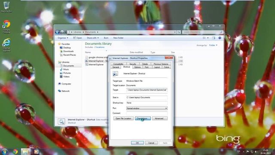This screenshot has width=275, height=155.
Task: Click the Advanced button
Action: pos(159,118)
